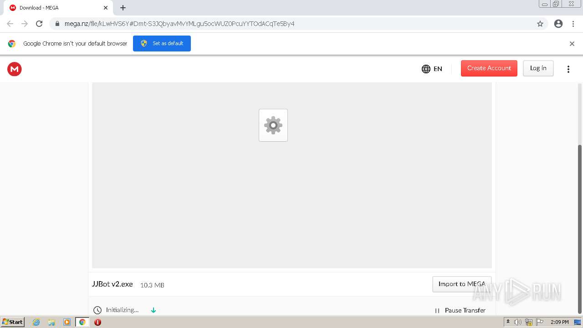This screenshot has width=583, height=328.
Task: Click the Initializing status text
Action: (122, 310)
